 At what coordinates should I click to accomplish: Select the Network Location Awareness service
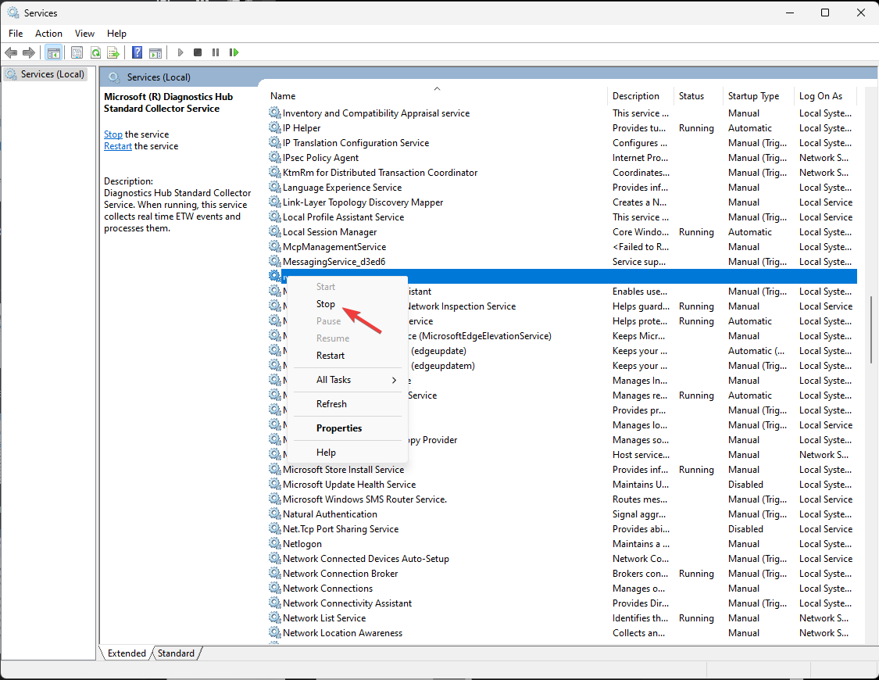tap(562, 633)
